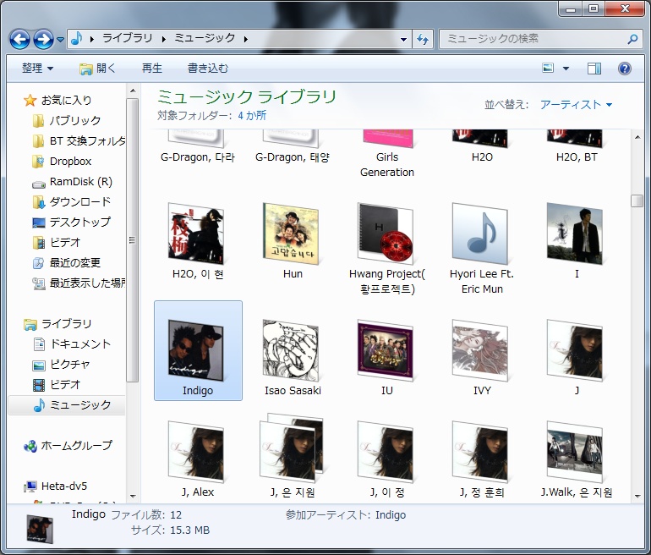Click the Back navigation arrow

19,40
